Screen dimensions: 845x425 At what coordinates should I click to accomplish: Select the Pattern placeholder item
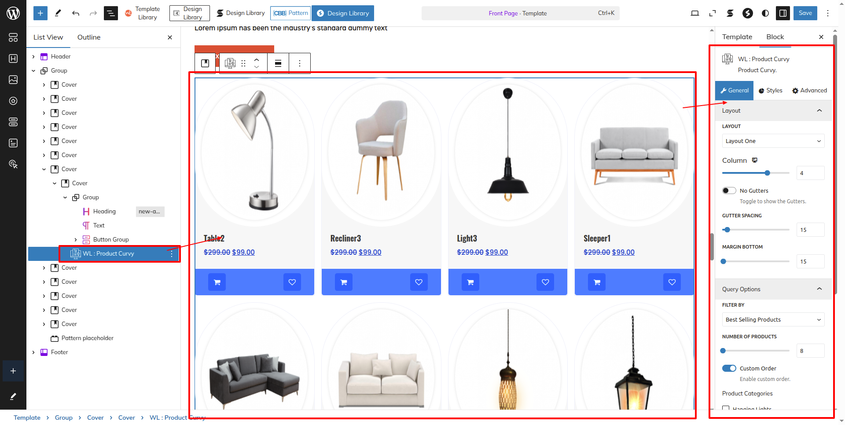point(87,338)
